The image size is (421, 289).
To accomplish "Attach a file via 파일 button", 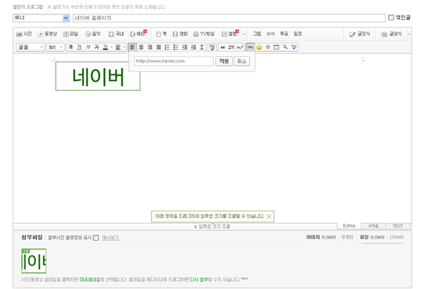I will pyautogui.click(x=70, y=34).
